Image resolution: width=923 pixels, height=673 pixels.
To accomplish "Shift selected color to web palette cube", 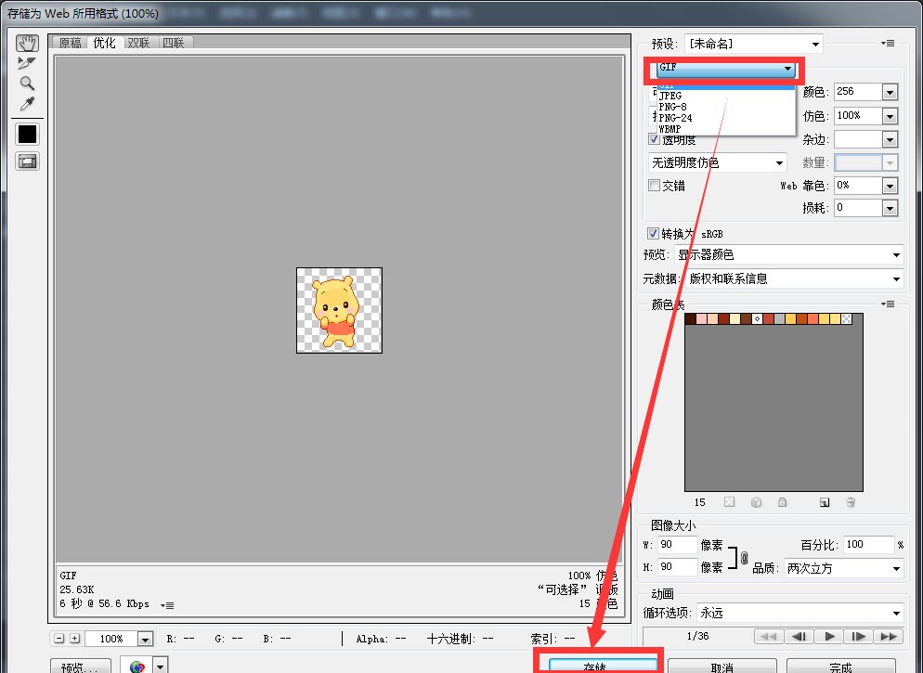I will (x=757, y=502).
